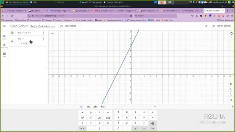Open the Chat window in taskbar
The image size is (235, 132).
tap(34, 2)
